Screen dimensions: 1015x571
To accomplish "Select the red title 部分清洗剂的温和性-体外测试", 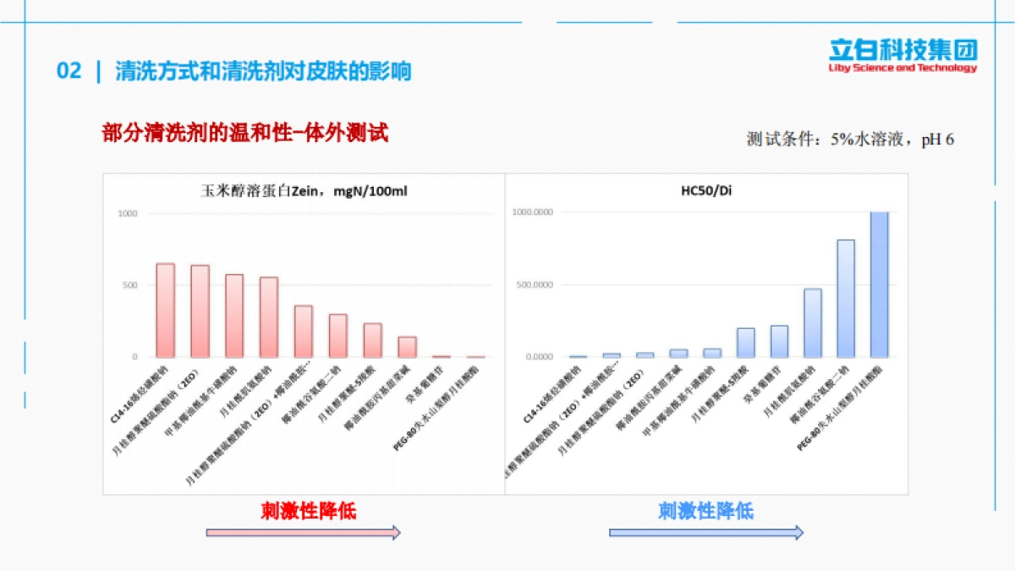I will point(244,131).
